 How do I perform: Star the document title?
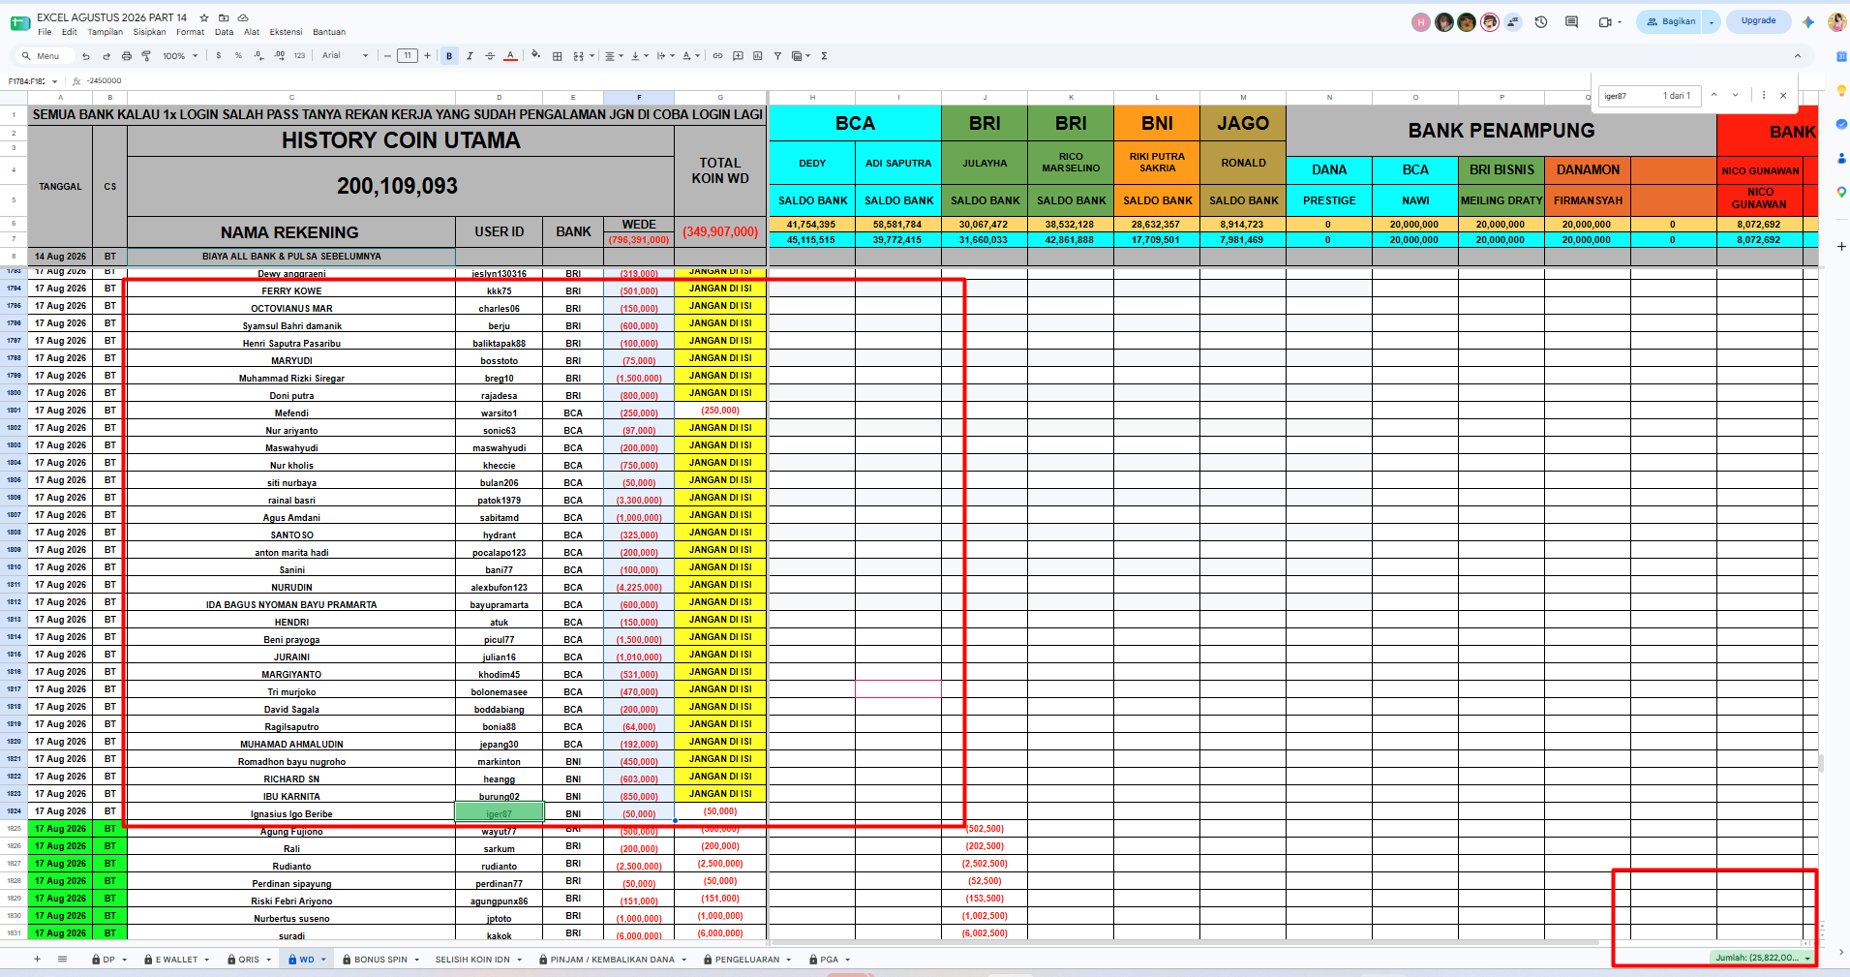204,17
